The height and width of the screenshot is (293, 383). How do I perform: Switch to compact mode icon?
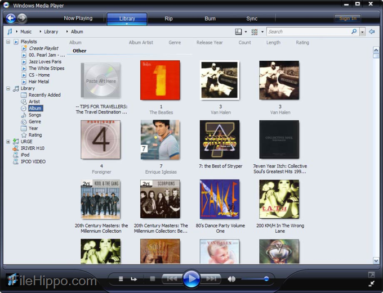372,283
